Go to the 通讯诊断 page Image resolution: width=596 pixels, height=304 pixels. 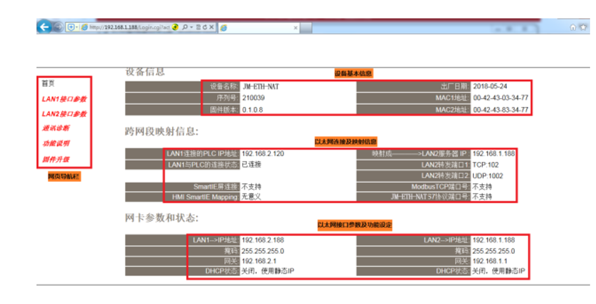tap(56, 128)
